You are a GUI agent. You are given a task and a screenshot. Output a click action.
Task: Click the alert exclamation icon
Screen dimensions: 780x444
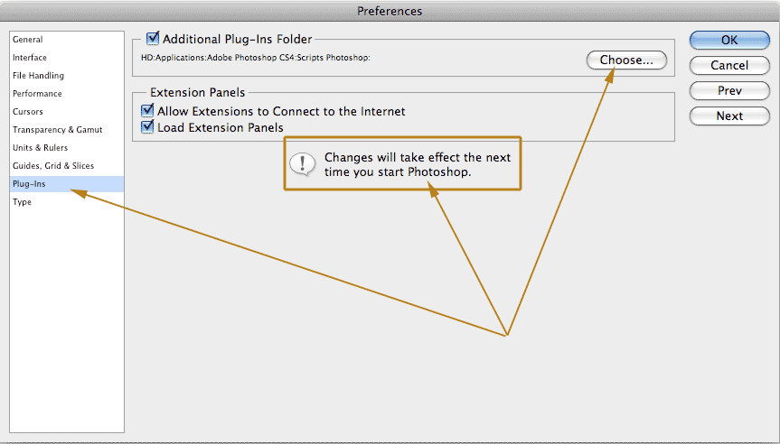301,163
